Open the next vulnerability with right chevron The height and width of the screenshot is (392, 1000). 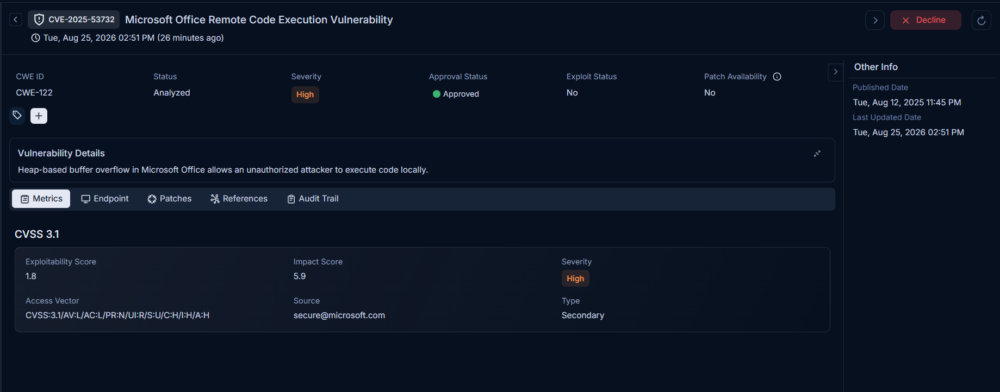pyautogui.click(x=875, y=20)
